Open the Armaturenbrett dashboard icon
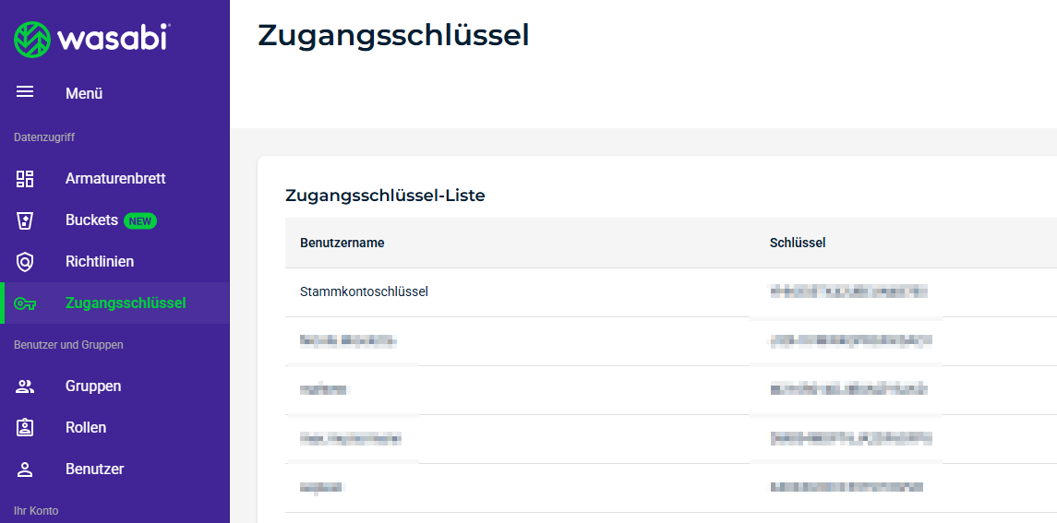 pos(25,179)
